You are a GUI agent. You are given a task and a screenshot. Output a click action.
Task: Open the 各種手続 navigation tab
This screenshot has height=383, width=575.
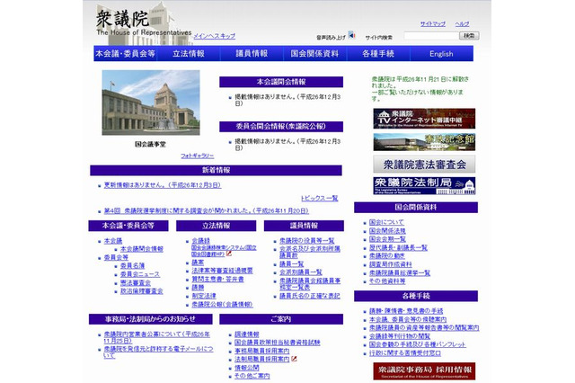coord(378,54)
